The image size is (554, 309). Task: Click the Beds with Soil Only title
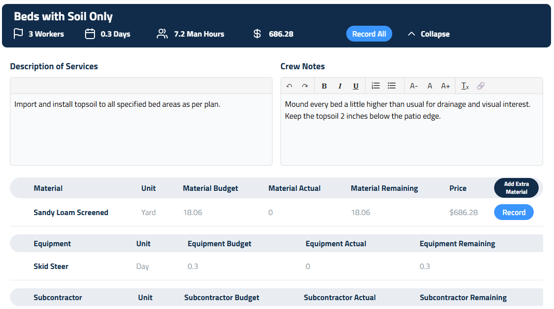coord(63,16)
